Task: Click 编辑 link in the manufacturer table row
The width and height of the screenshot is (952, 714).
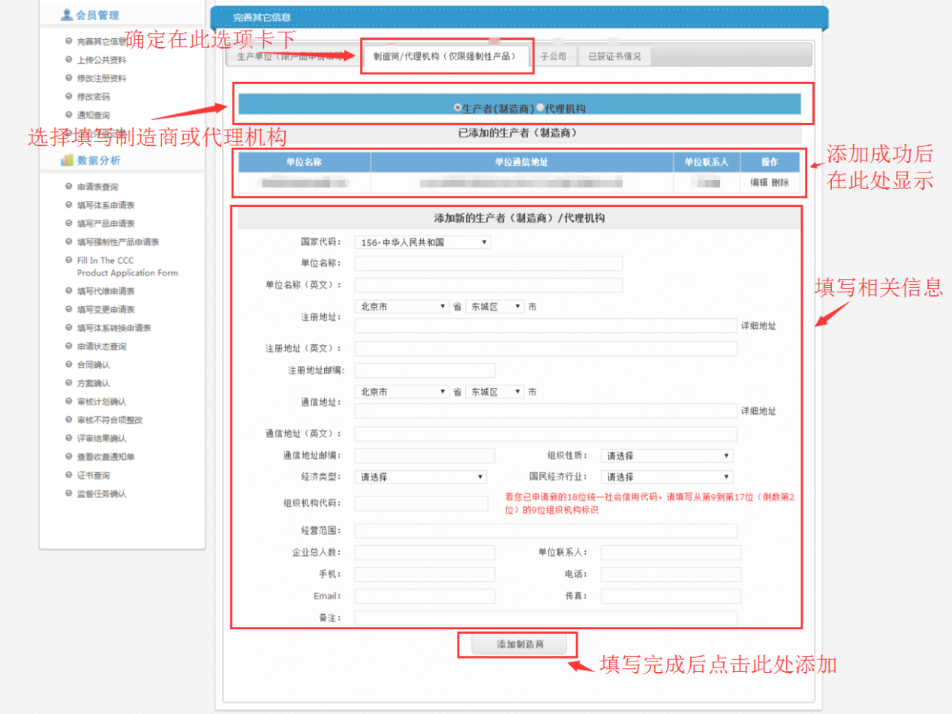Action: [x=759, y=182]
